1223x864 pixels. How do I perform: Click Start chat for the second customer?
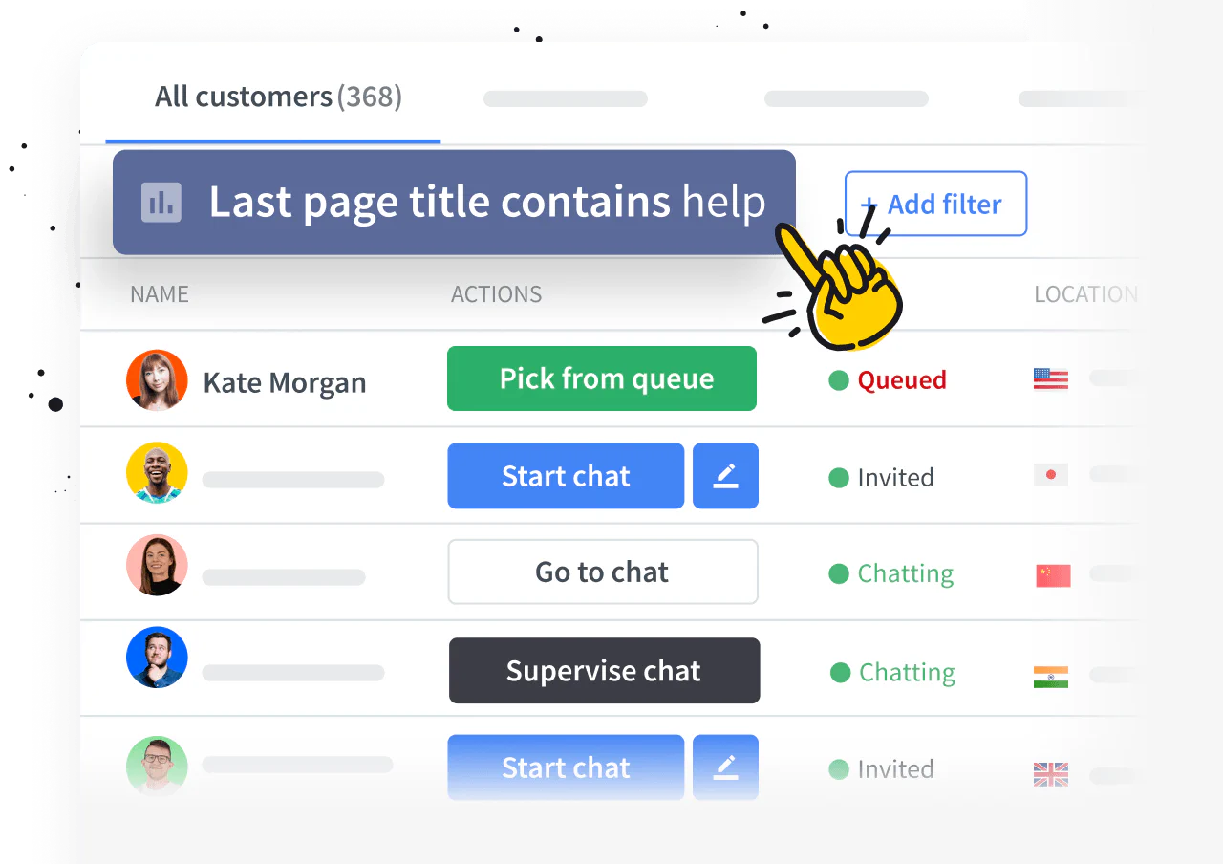coord(565,475)
